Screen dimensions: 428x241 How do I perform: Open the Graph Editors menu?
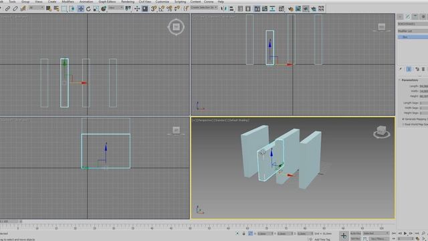tap(107, 1)
